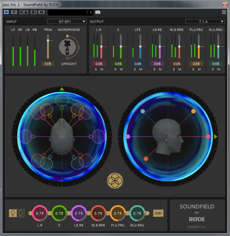Click the FLU.FRU 0dB gain value
Viewport: 230px width, 236px height.
(196, 64)
